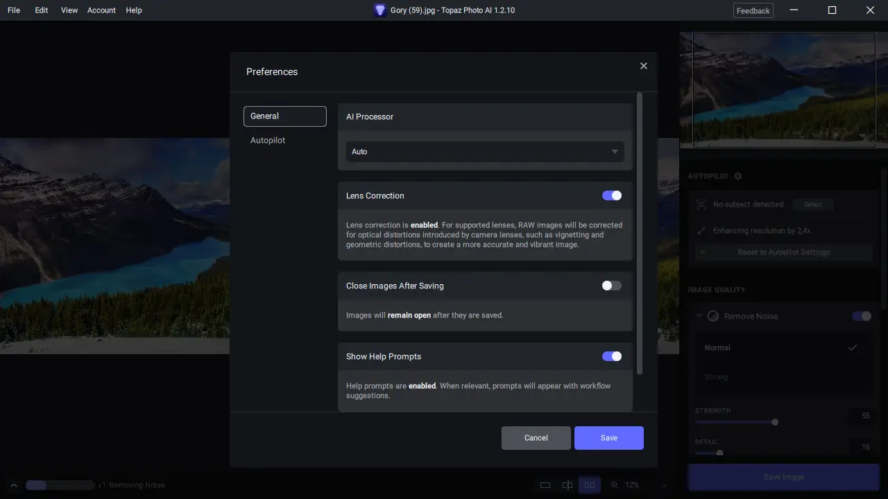Close the Topaz Photo AI window

(x=870, y=10)
